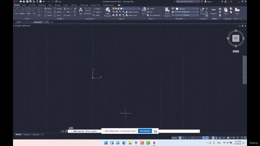Viewport: 260px width, 146px height.
Task: Click the TOP face of ViewCube
Action: (236, 38)
